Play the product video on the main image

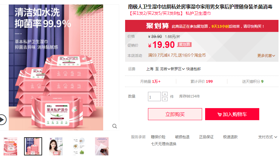click(x=3, y=120)
